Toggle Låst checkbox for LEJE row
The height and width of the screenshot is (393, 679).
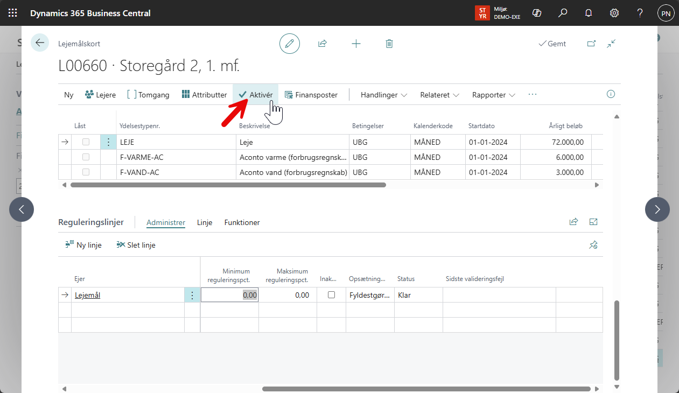click(x=86, y=142)
